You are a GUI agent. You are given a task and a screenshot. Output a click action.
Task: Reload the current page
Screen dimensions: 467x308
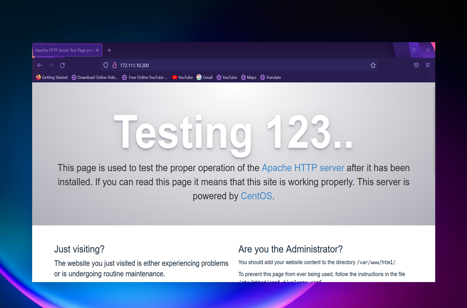(x=62, y=65)
